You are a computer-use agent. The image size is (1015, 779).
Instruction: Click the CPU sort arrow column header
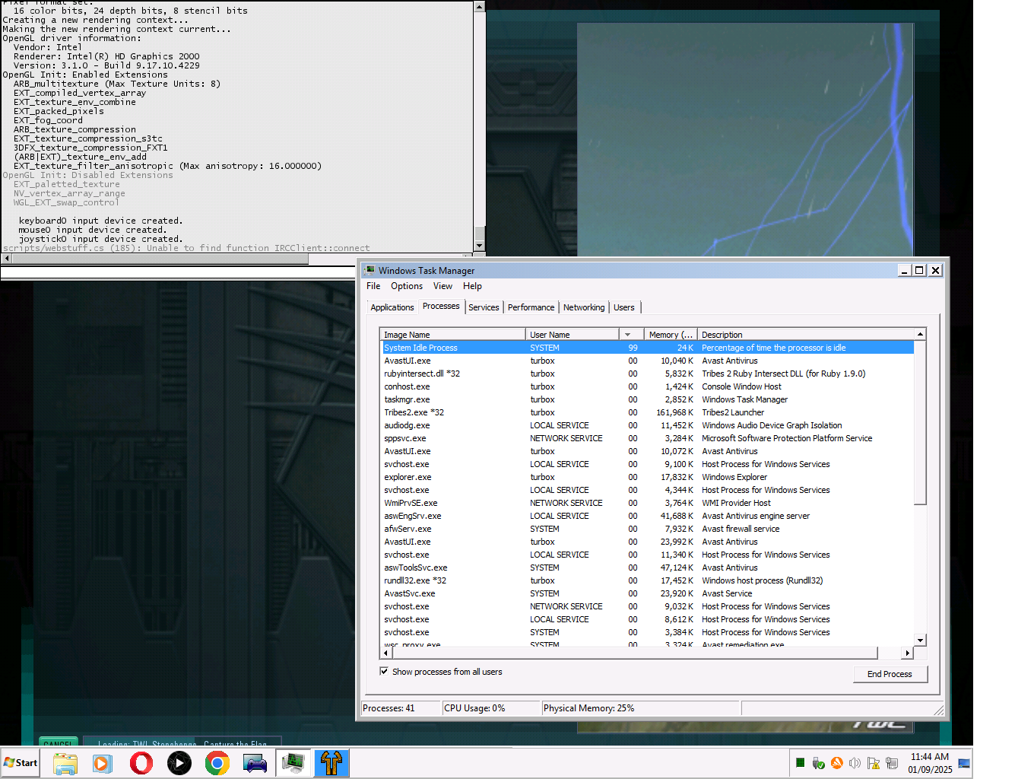point(631,335)
